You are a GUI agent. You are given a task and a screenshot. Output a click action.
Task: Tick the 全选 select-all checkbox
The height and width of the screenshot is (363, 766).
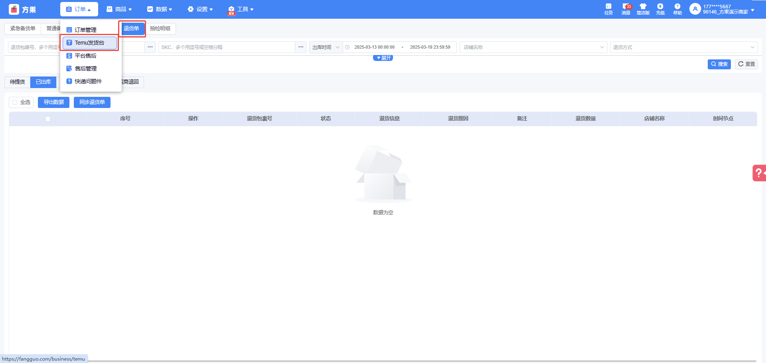pyautogui.click(x=15, y=102)
